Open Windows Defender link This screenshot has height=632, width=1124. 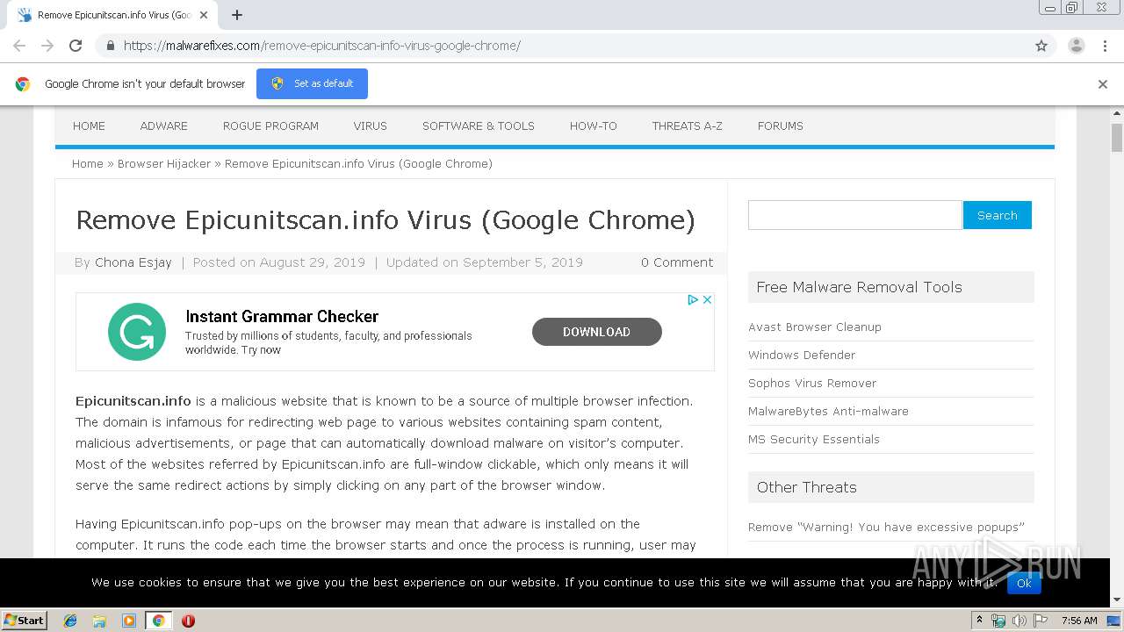coord(801,355)
